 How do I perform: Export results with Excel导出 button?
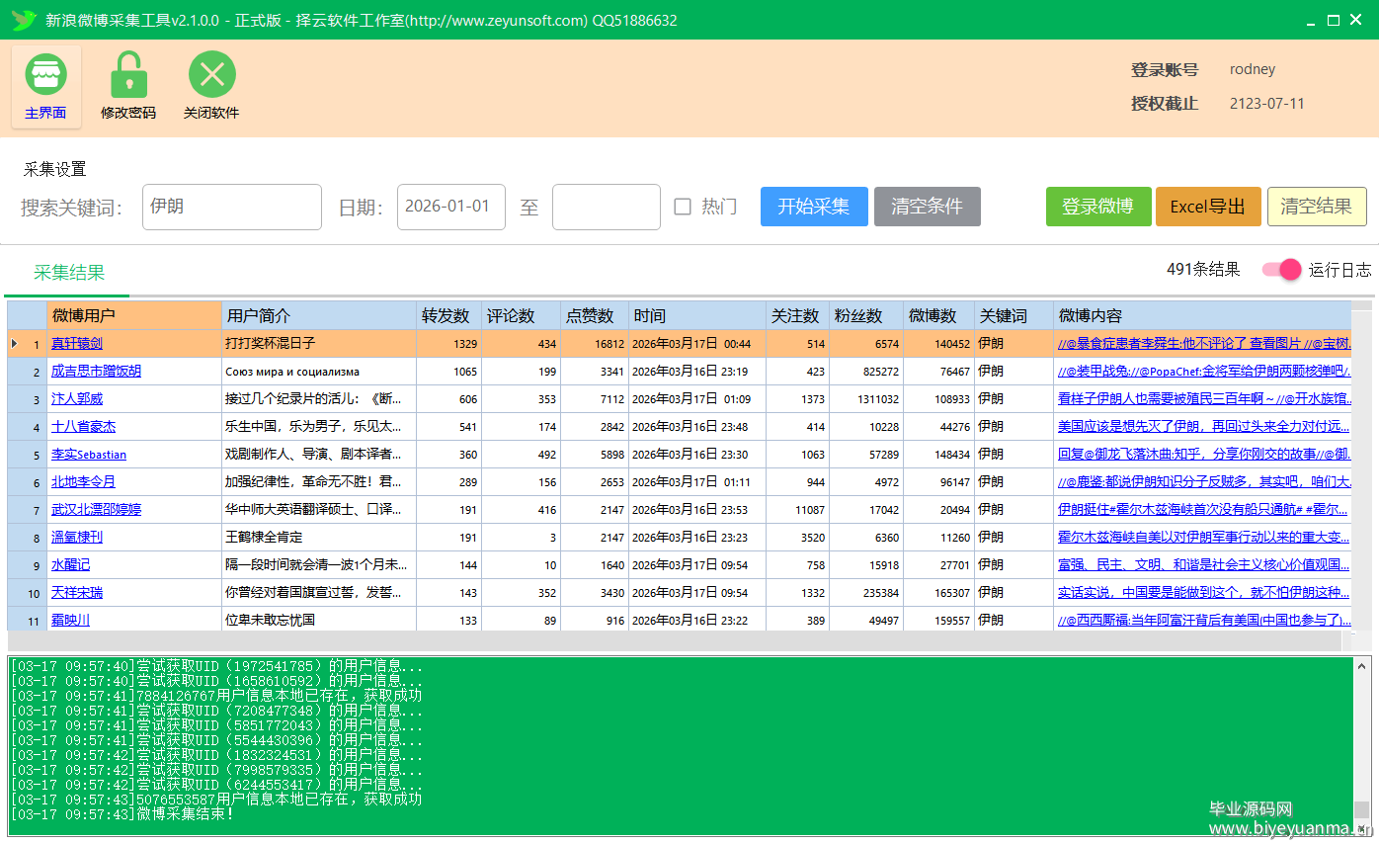coord(1208,207)
